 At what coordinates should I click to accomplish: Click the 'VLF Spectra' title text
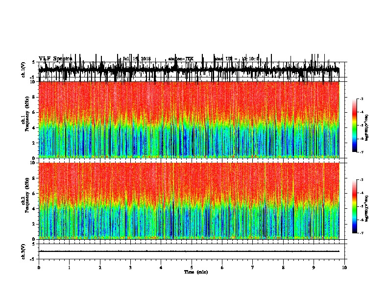55,59
